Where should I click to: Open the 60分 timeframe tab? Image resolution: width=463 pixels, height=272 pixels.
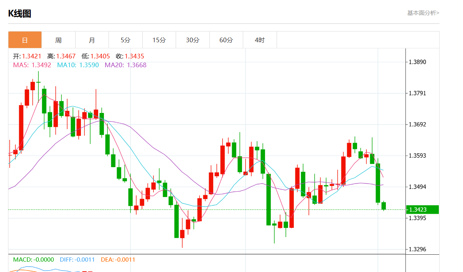point(226,40)
